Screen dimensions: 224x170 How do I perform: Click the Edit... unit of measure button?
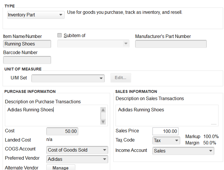121,78
